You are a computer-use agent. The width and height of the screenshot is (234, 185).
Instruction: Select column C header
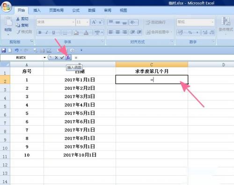pos(152,64)
